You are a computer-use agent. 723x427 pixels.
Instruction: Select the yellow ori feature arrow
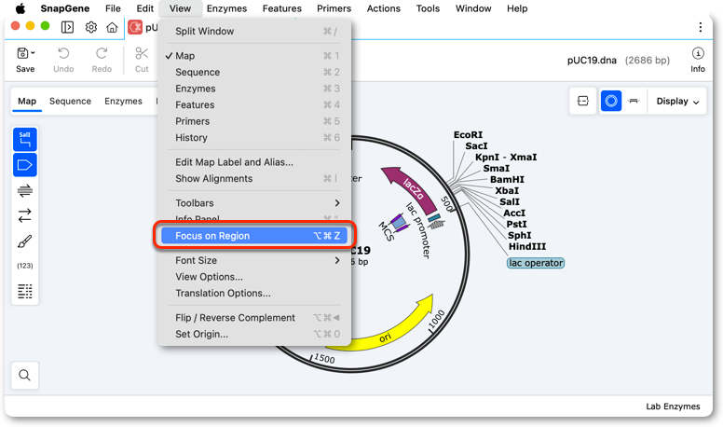coord(387,336)
